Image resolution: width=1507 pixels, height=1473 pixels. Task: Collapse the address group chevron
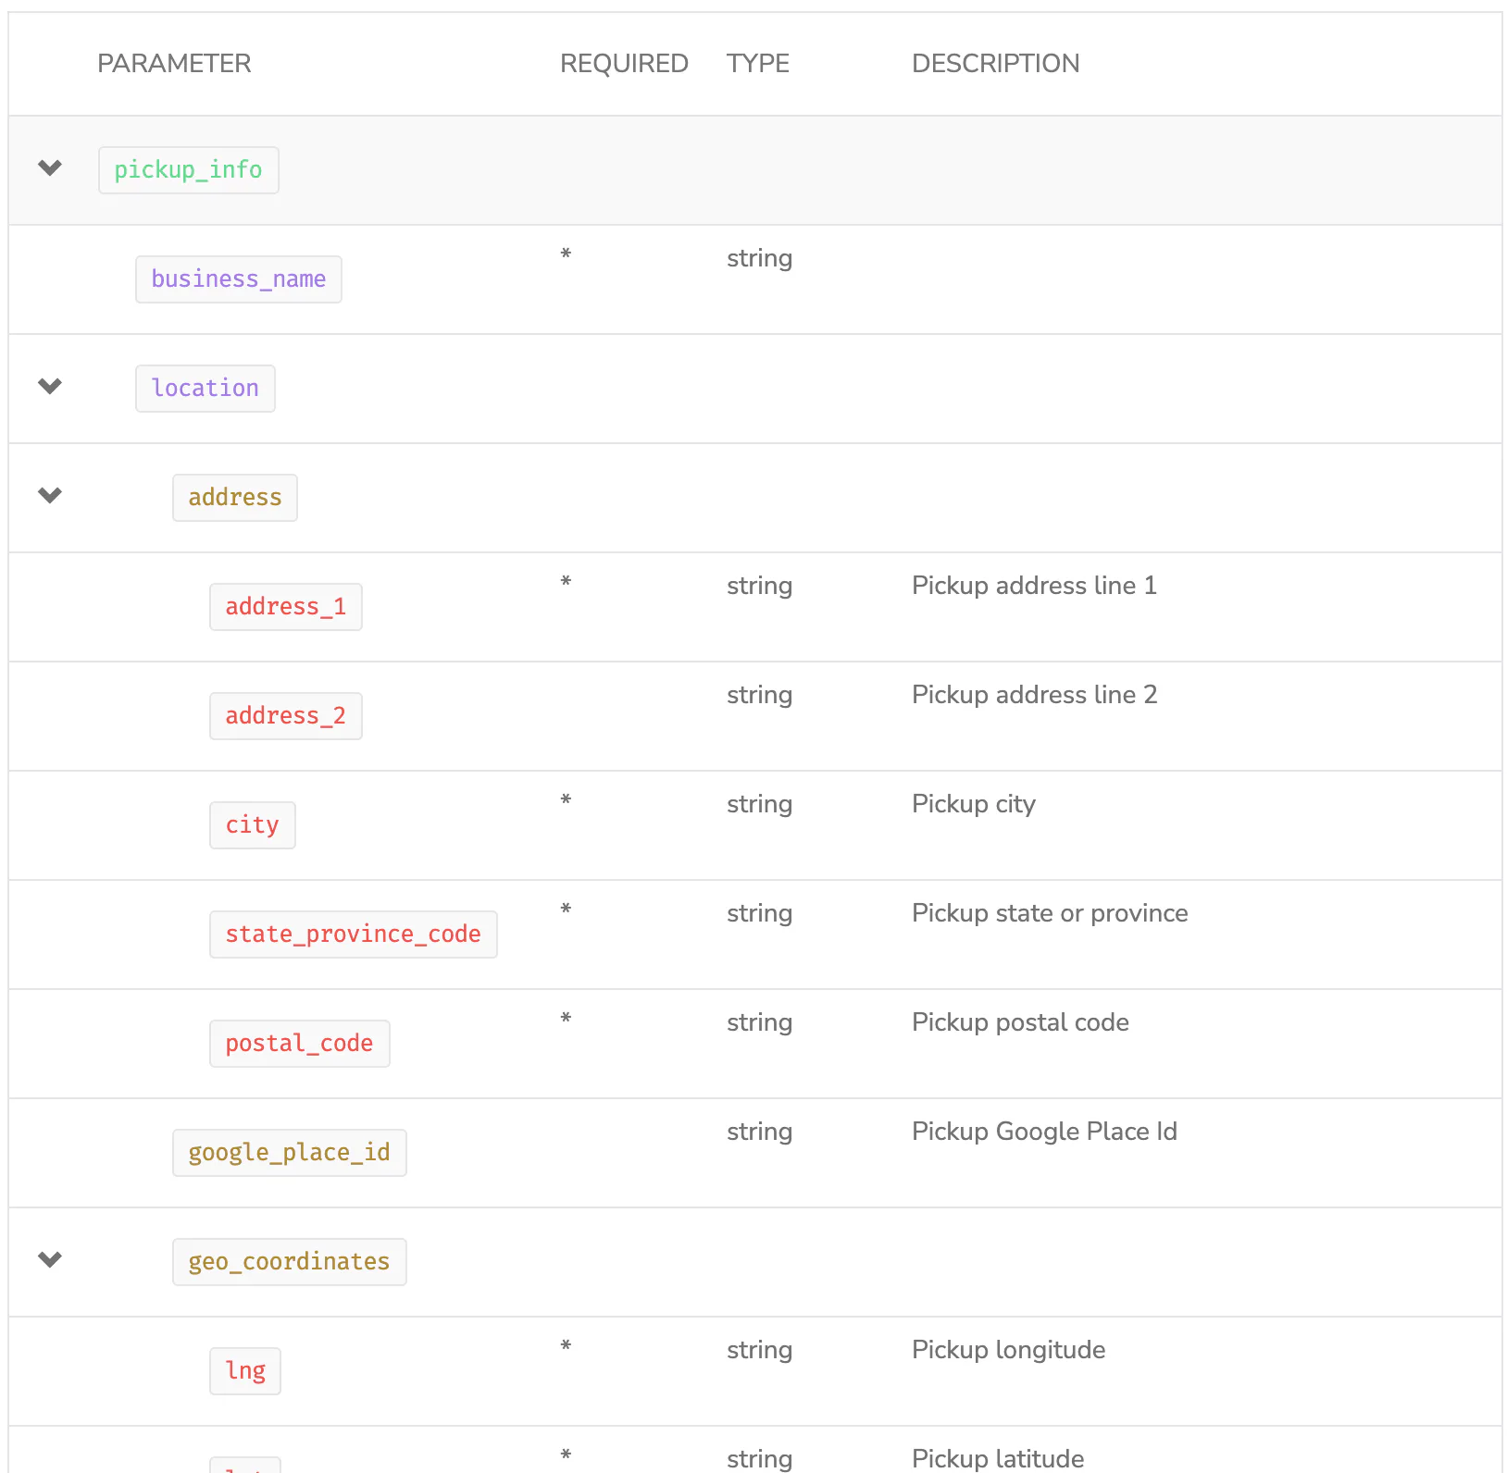point(50,495)
